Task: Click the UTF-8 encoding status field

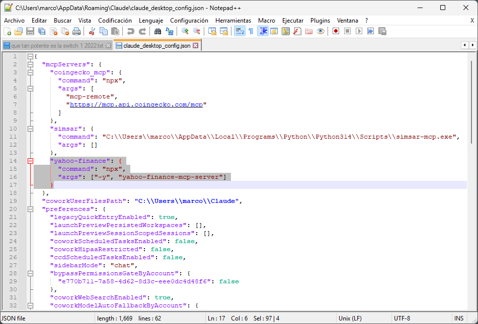Action: [x=402, y=318]
